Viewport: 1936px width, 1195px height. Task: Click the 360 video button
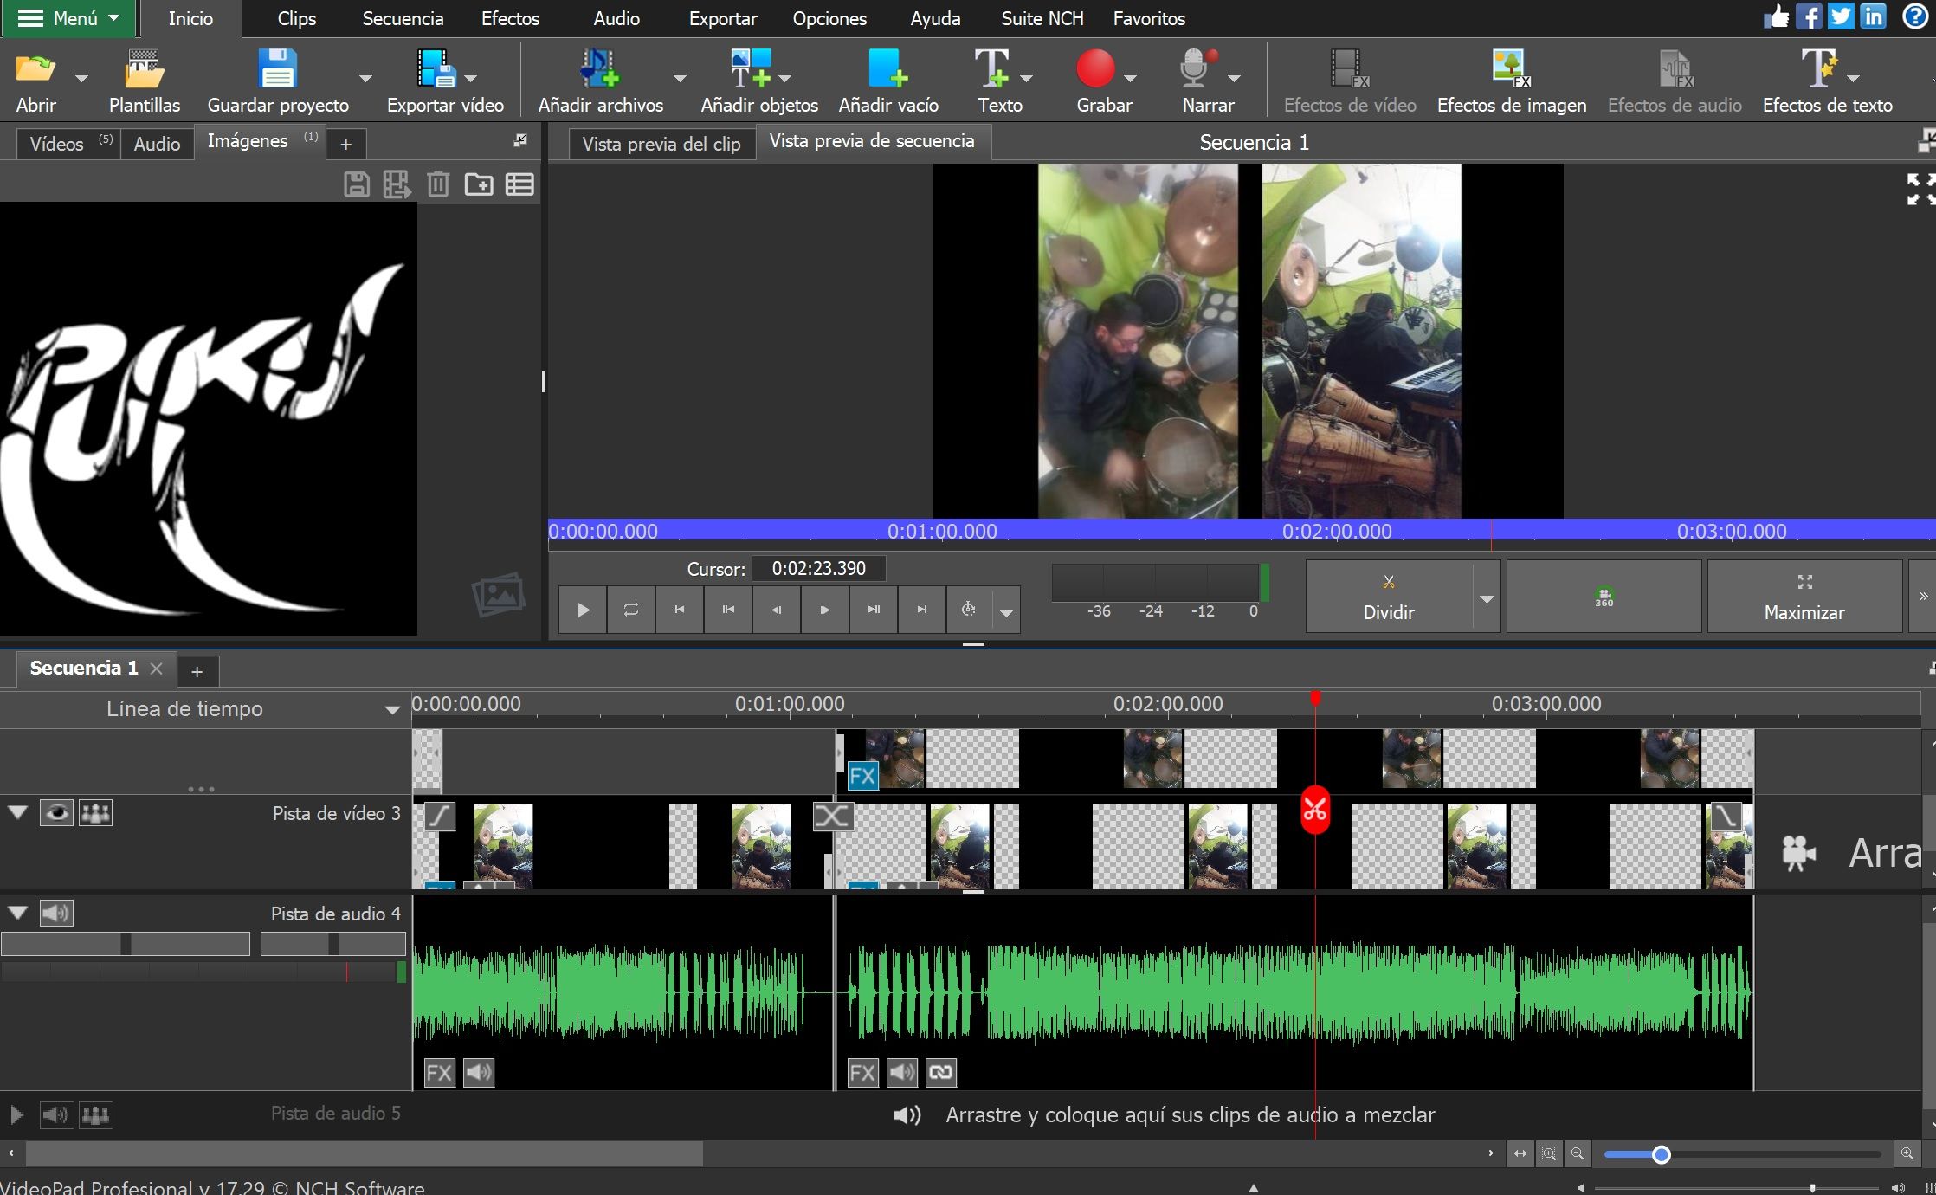pos(1604,597)
